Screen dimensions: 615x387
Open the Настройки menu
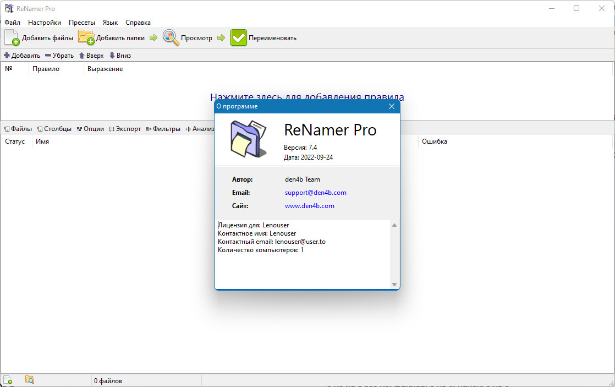45,23
